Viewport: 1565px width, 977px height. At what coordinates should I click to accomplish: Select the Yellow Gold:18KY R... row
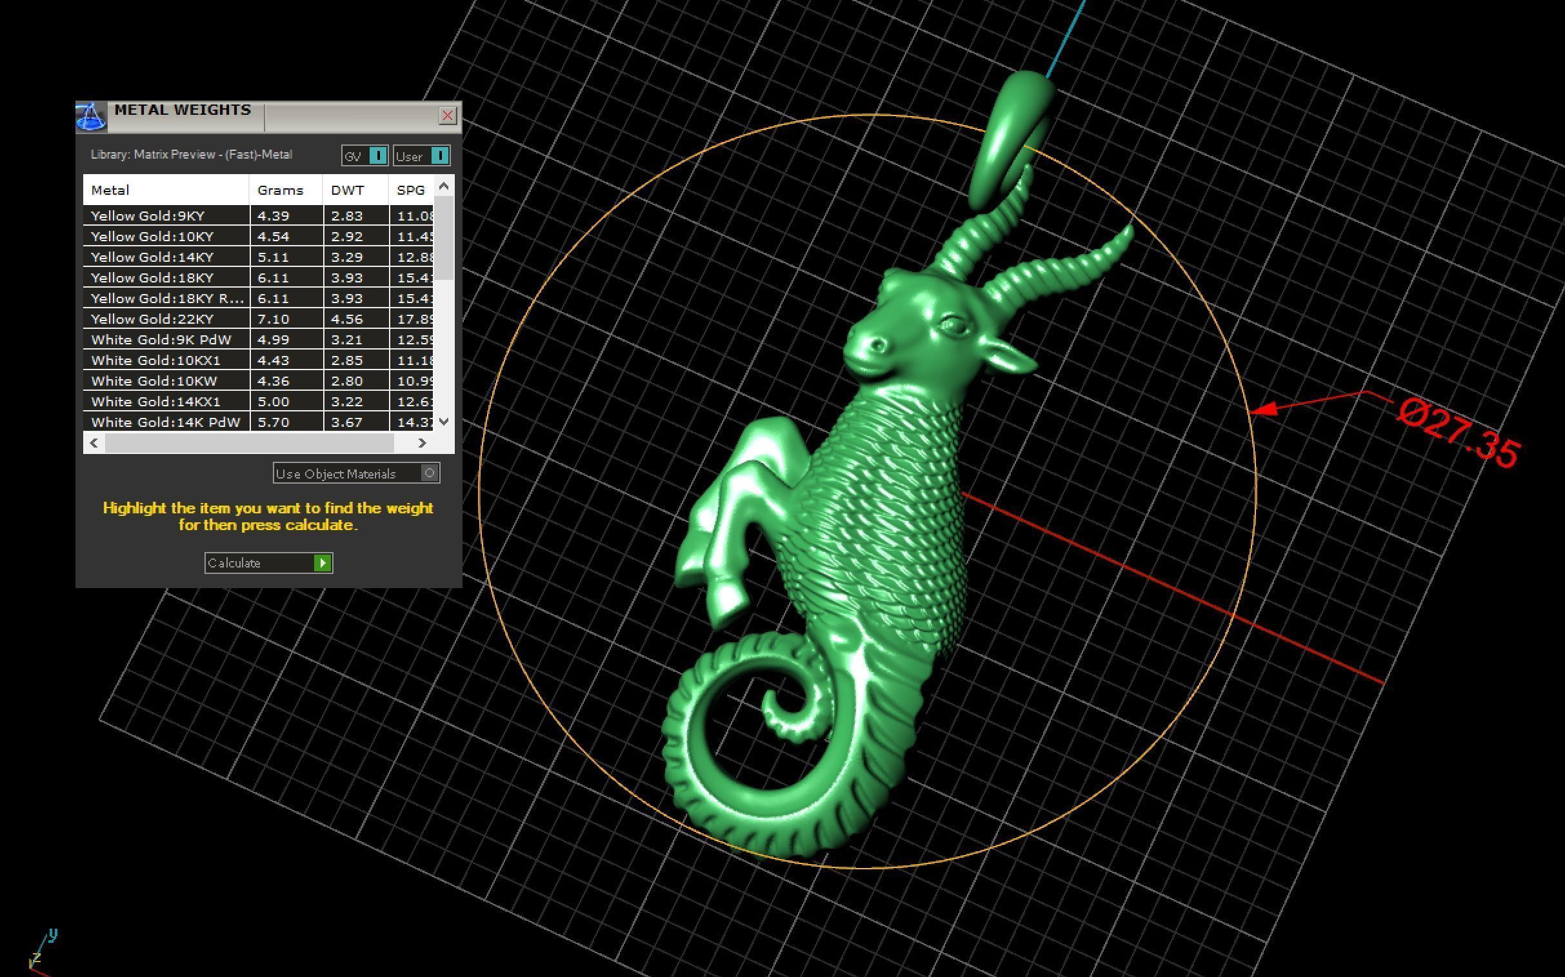pyautogui.click(x=259, y=299)
